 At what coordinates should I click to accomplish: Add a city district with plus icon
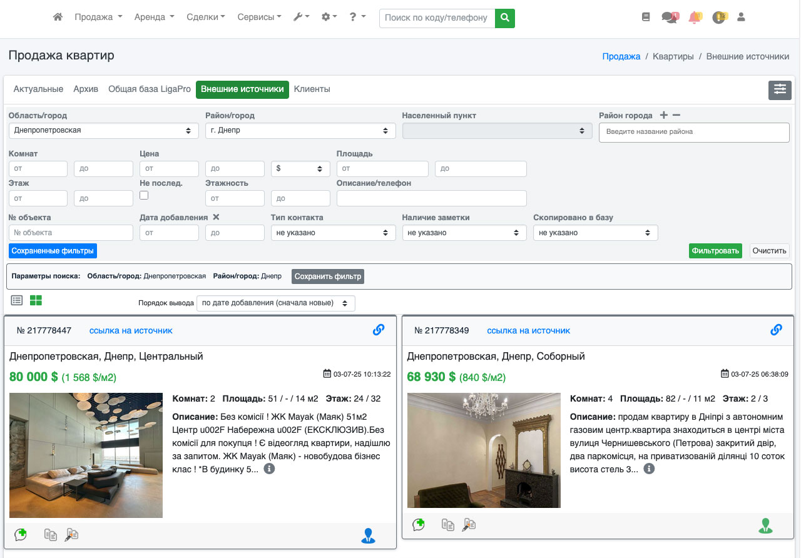pos(664,115)
